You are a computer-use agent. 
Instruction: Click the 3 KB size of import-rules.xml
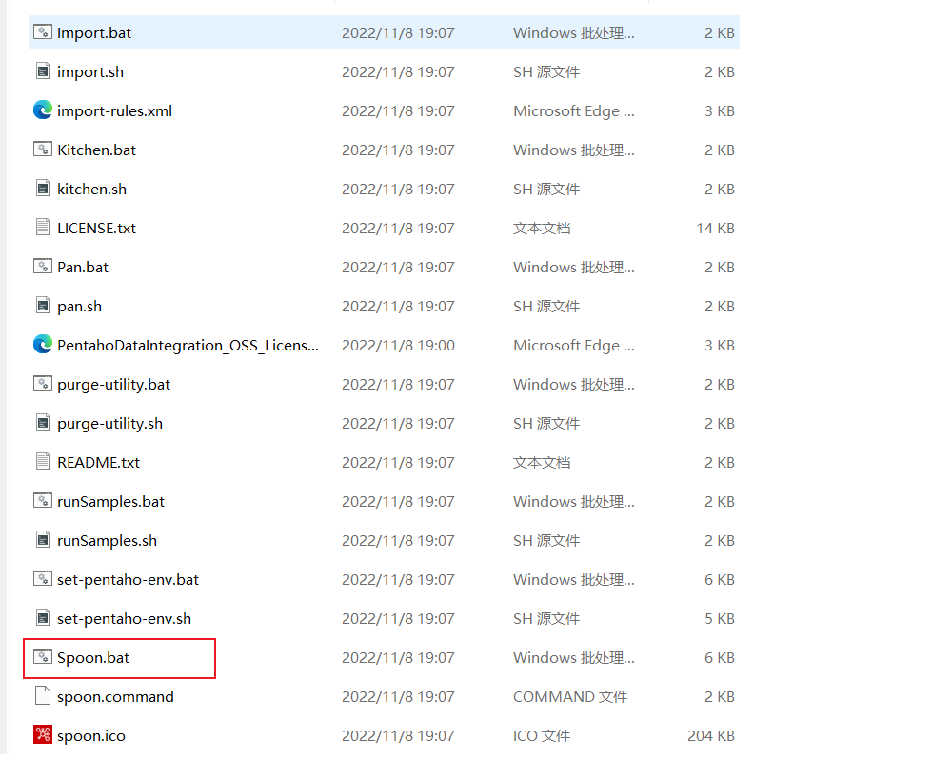tap(720, 110)
